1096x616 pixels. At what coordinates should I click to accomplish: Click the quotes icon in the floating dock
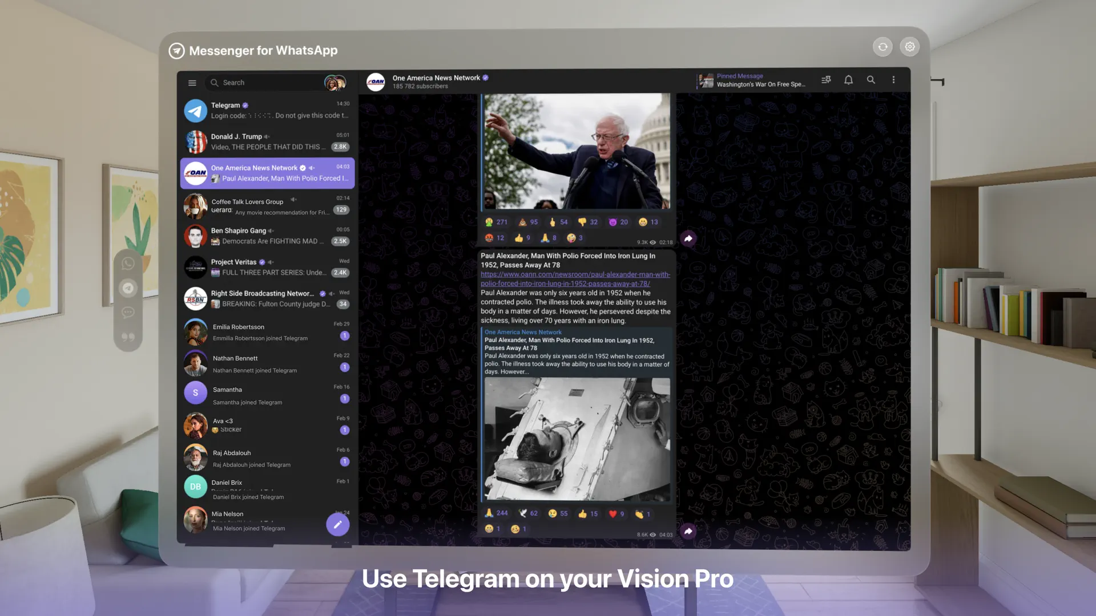tap(128, 337)
